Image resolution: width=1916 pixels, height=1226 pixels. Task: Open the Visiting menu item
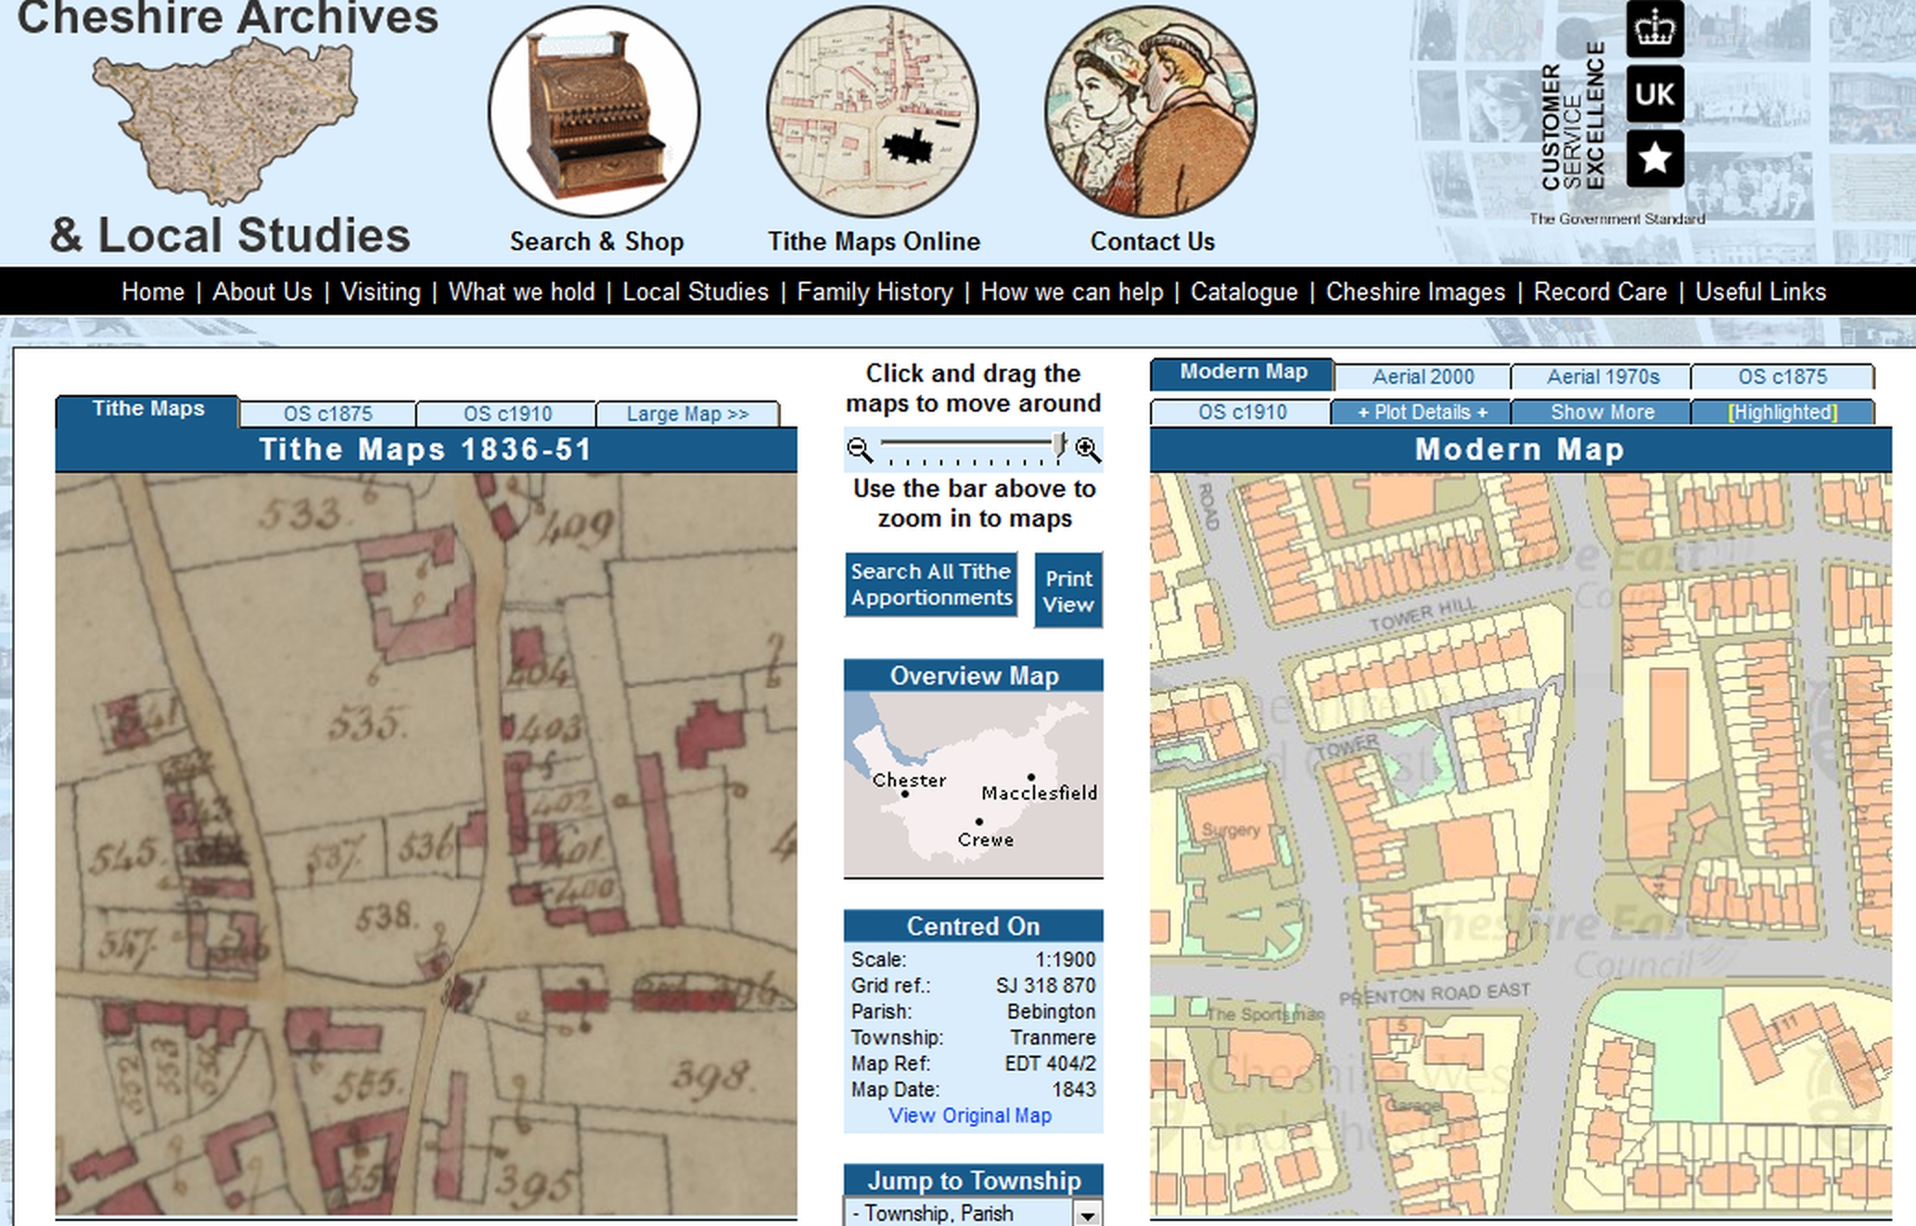[x=380, y=292]
